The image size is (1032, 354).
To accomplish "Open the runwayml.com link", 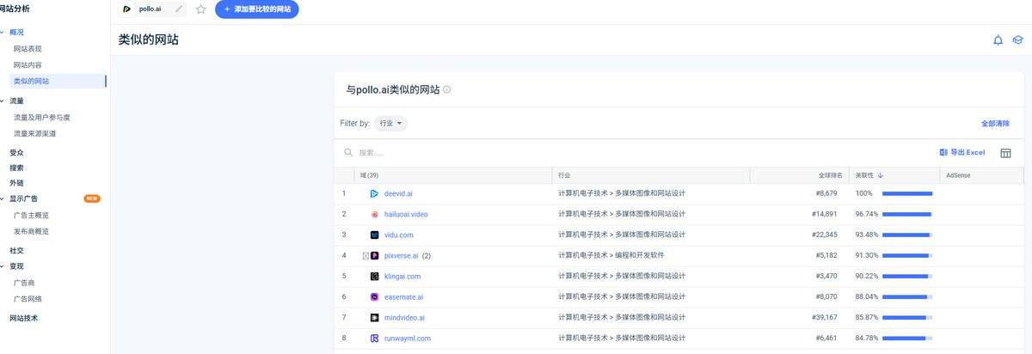I will 408,339.
